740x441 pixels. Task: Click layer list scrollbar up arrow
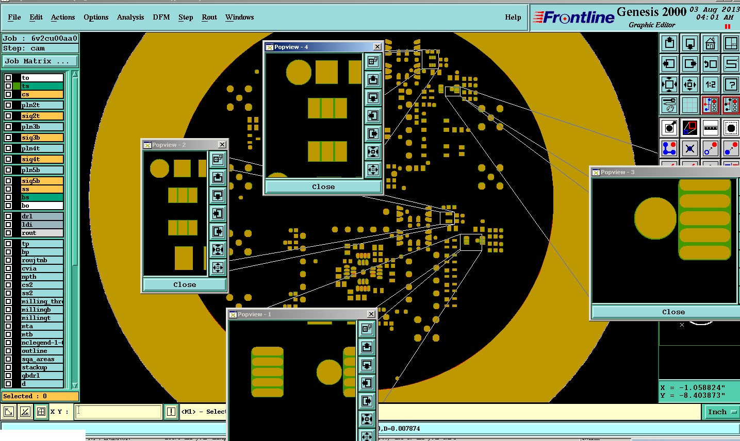click(x=75, y=75)
